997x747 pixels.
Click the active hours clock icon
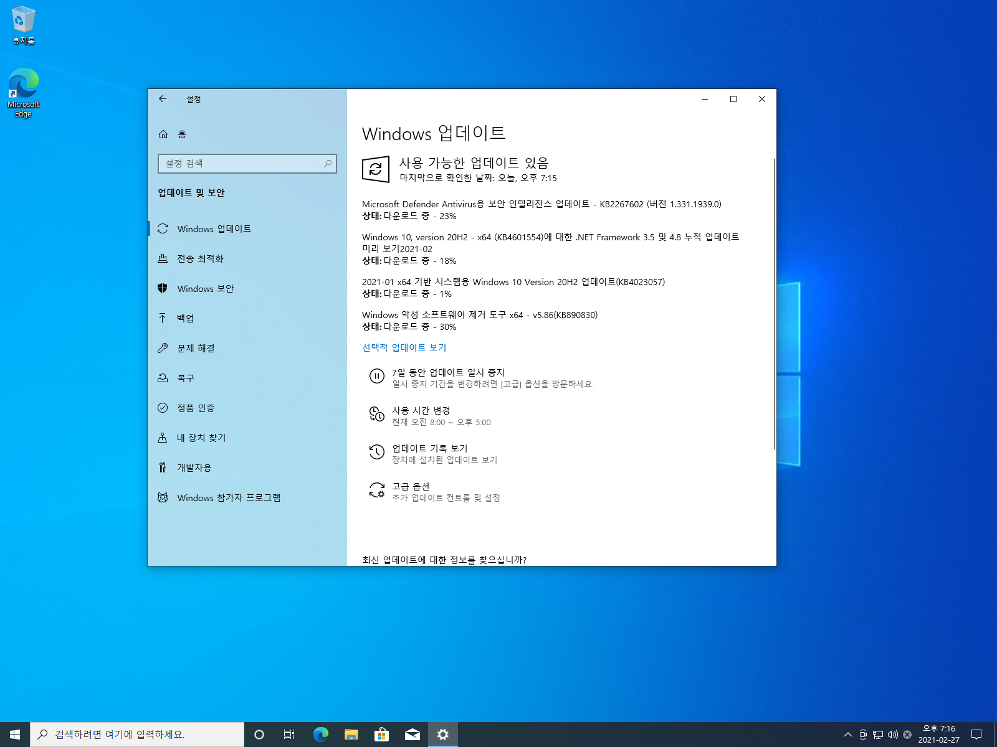coord(376,414)
